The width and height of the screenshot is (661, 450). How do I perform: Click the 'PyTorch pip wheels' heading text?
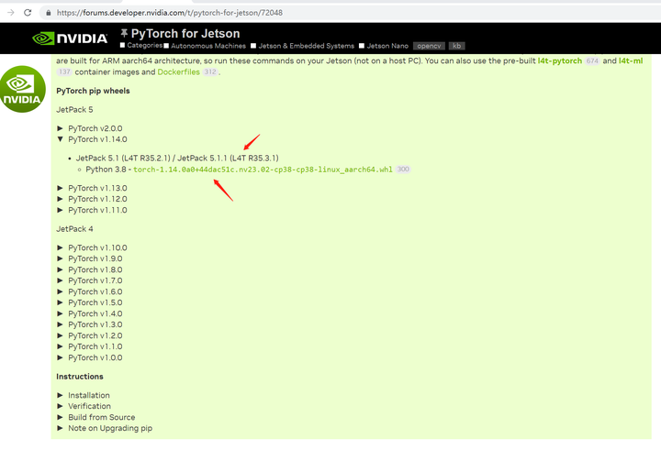coord(93,91)
